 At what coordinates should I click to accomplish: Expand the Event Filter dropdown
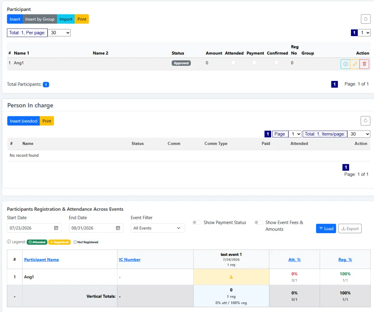(158, 228)
